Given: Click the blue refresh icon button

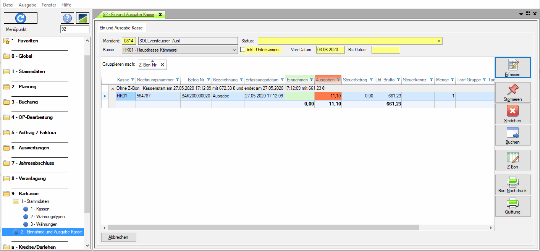Looking at the screenshot, I should coord(20,18).
